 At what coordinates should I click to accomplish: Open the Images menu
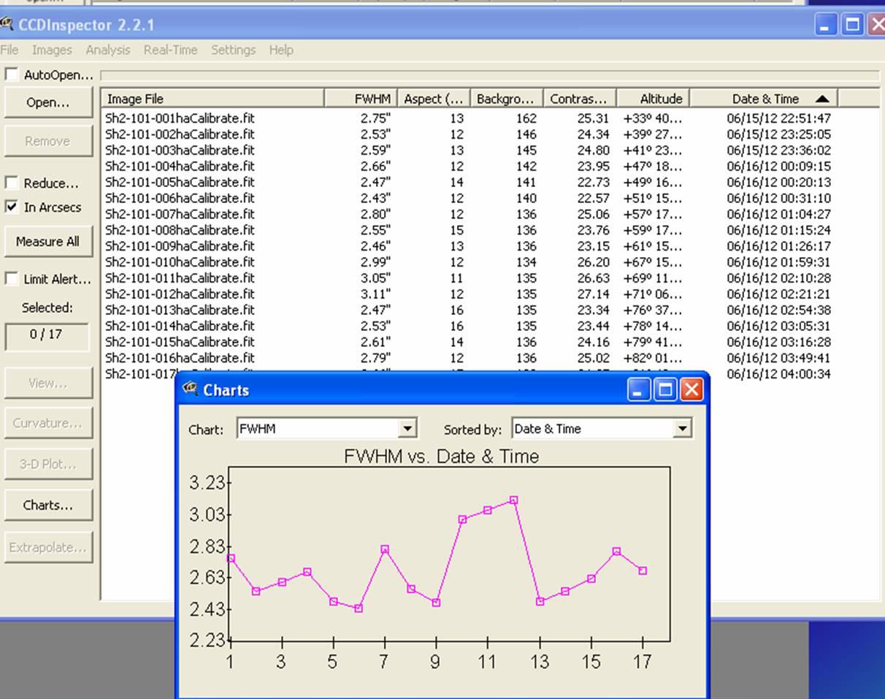[52, 50]
